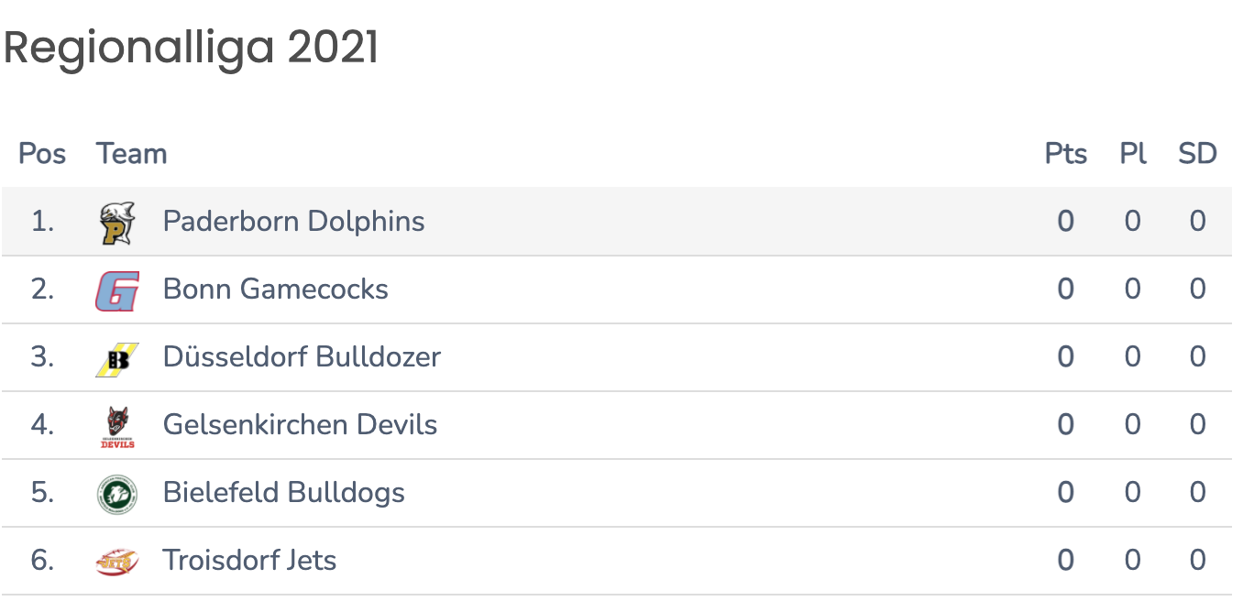Click the Troisdorf Jets football logo

tap(117, 561)
